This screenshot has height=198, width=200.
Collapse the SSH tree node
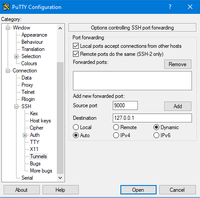(x=16, y=106)
